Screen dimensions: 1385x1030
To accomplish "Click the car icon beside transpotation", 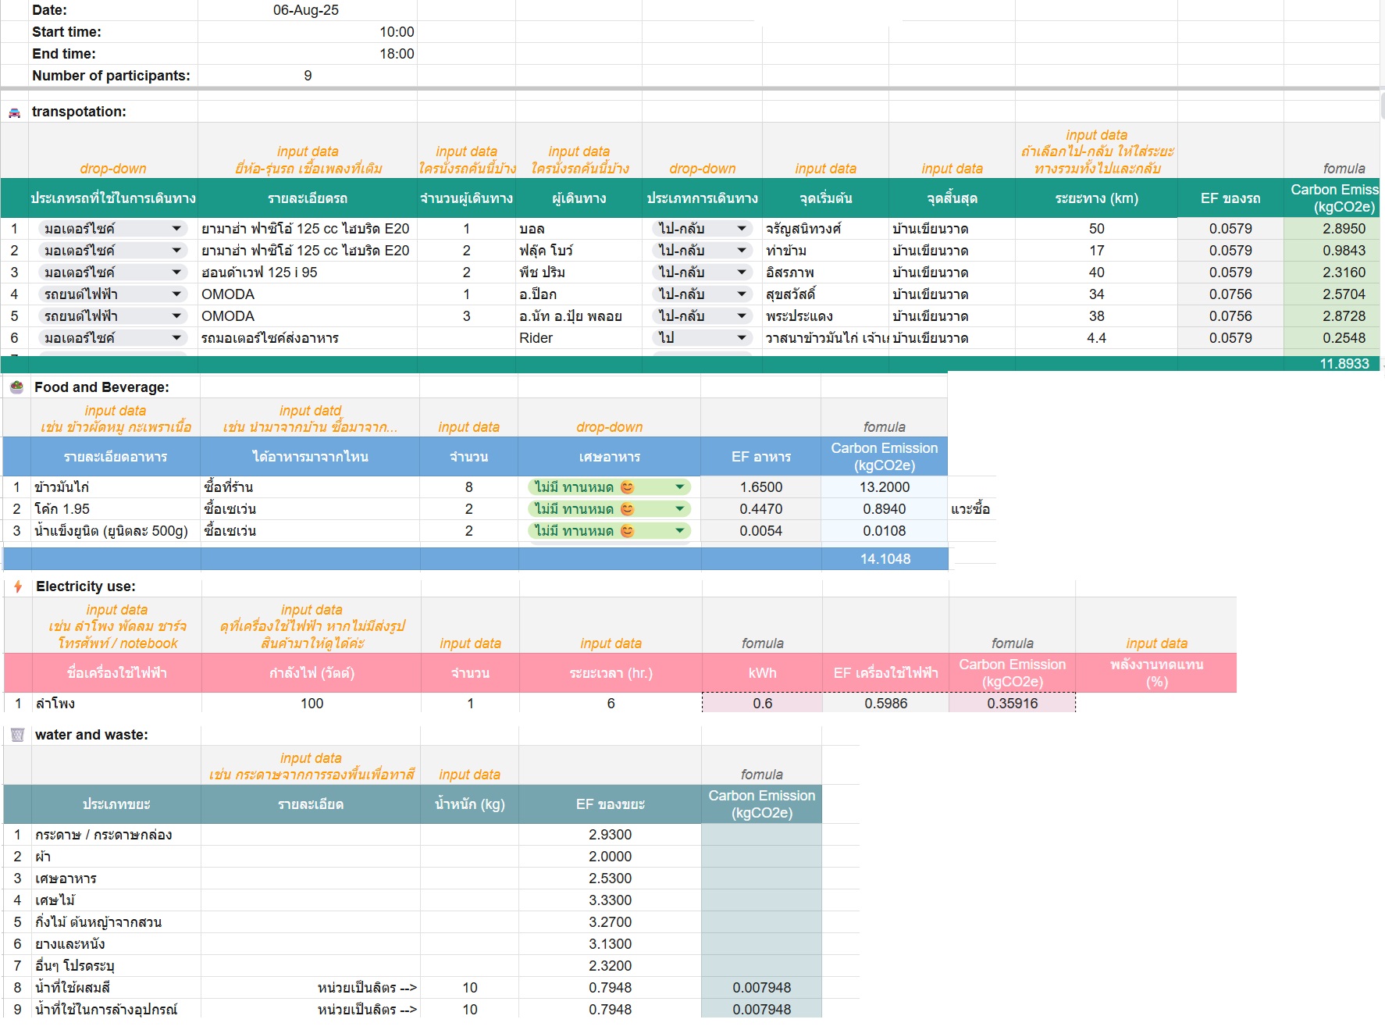I will 15,112.
